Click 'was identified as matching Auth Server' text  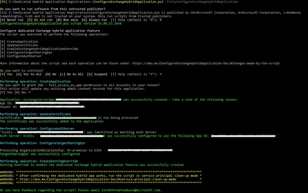point(122,132)
